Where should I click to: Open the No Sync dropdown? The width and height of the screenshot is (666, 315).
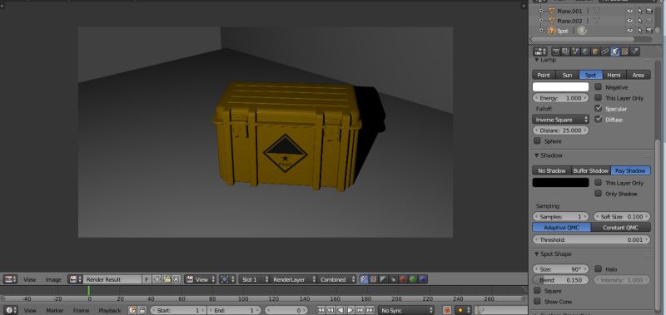[x=406, y=310]
